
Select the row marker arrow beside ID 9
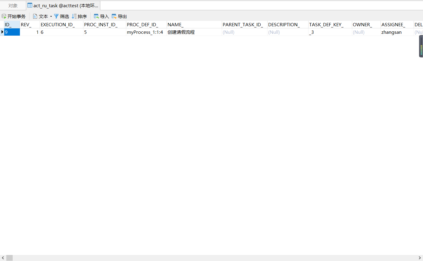(2, 32)
